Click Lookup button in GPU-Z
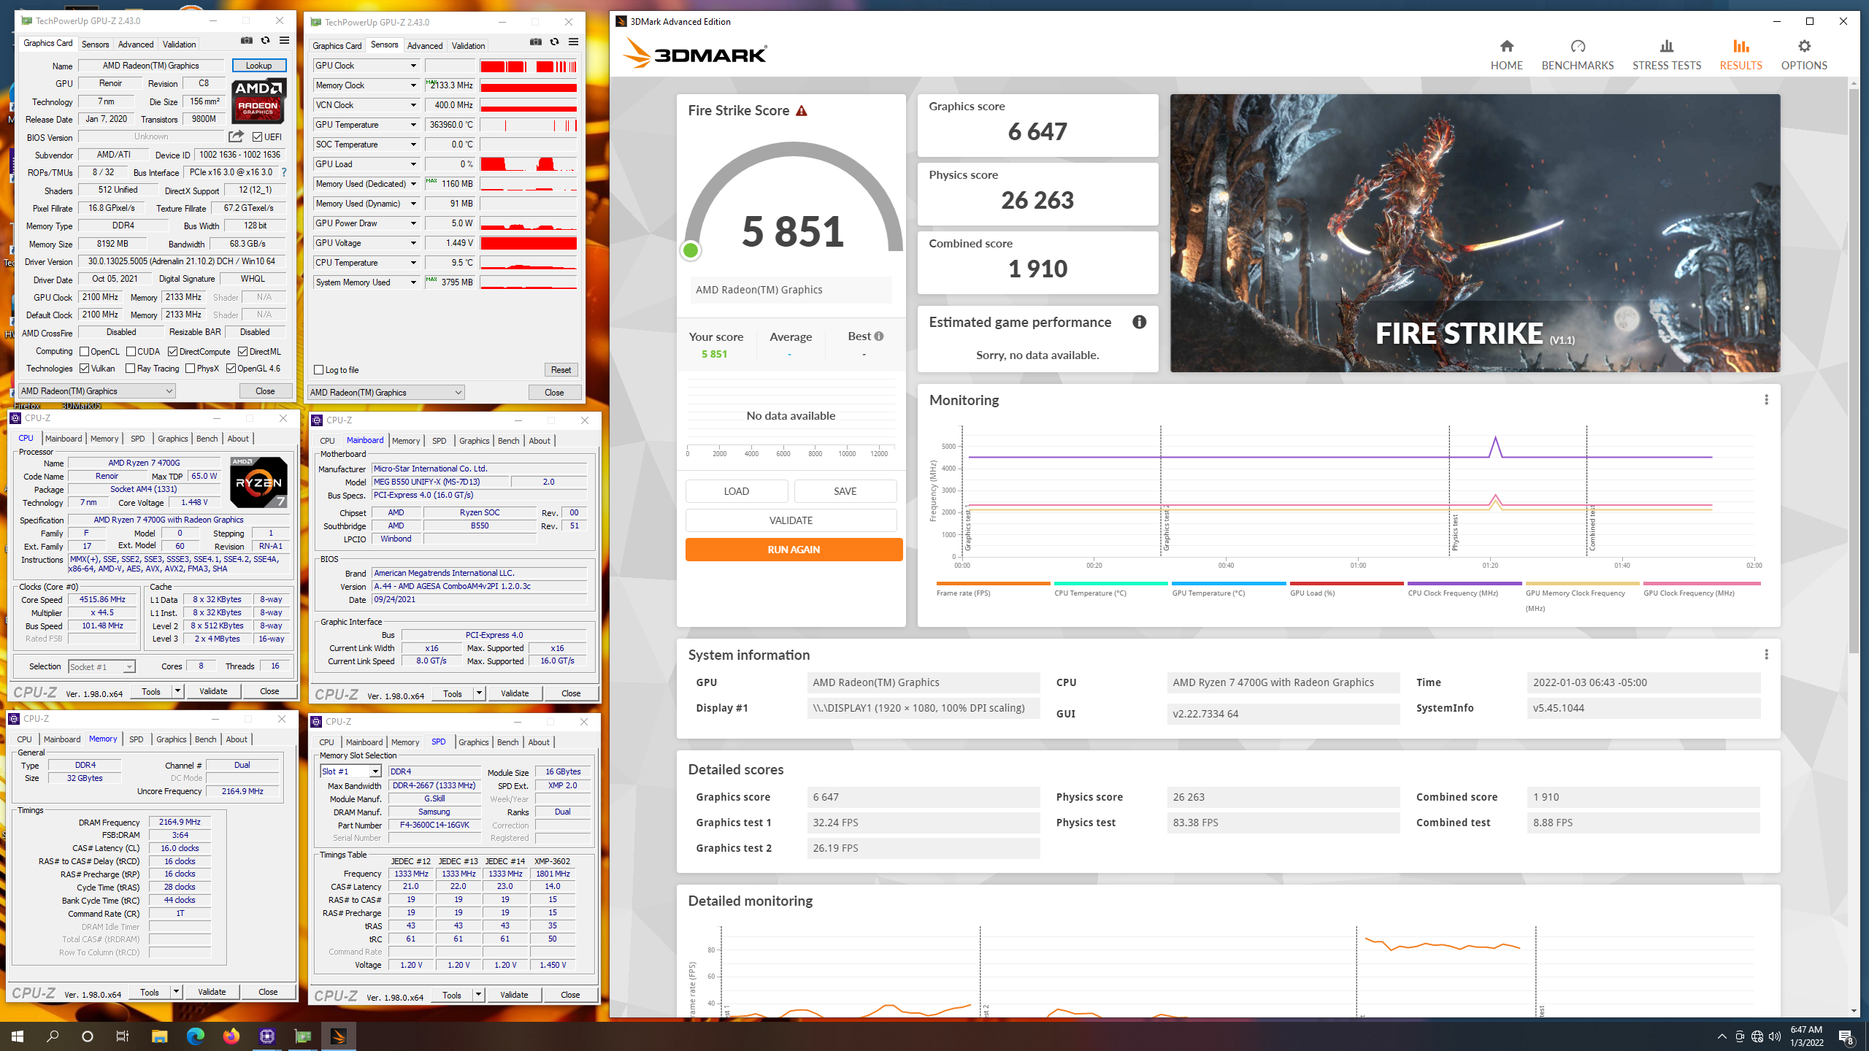Screen dimensions: 1869x1051 (x=258, y=66)
